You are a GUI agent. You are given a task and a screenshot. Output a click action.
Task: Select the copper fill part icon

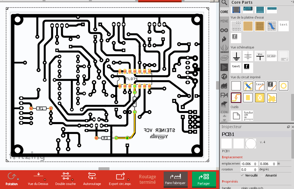tap(272, 98)
